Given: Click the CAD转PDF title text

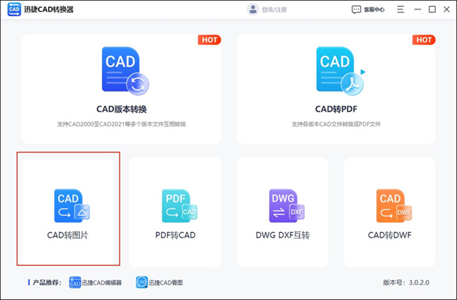Looking at the screenshot, I should click(336, 109).
